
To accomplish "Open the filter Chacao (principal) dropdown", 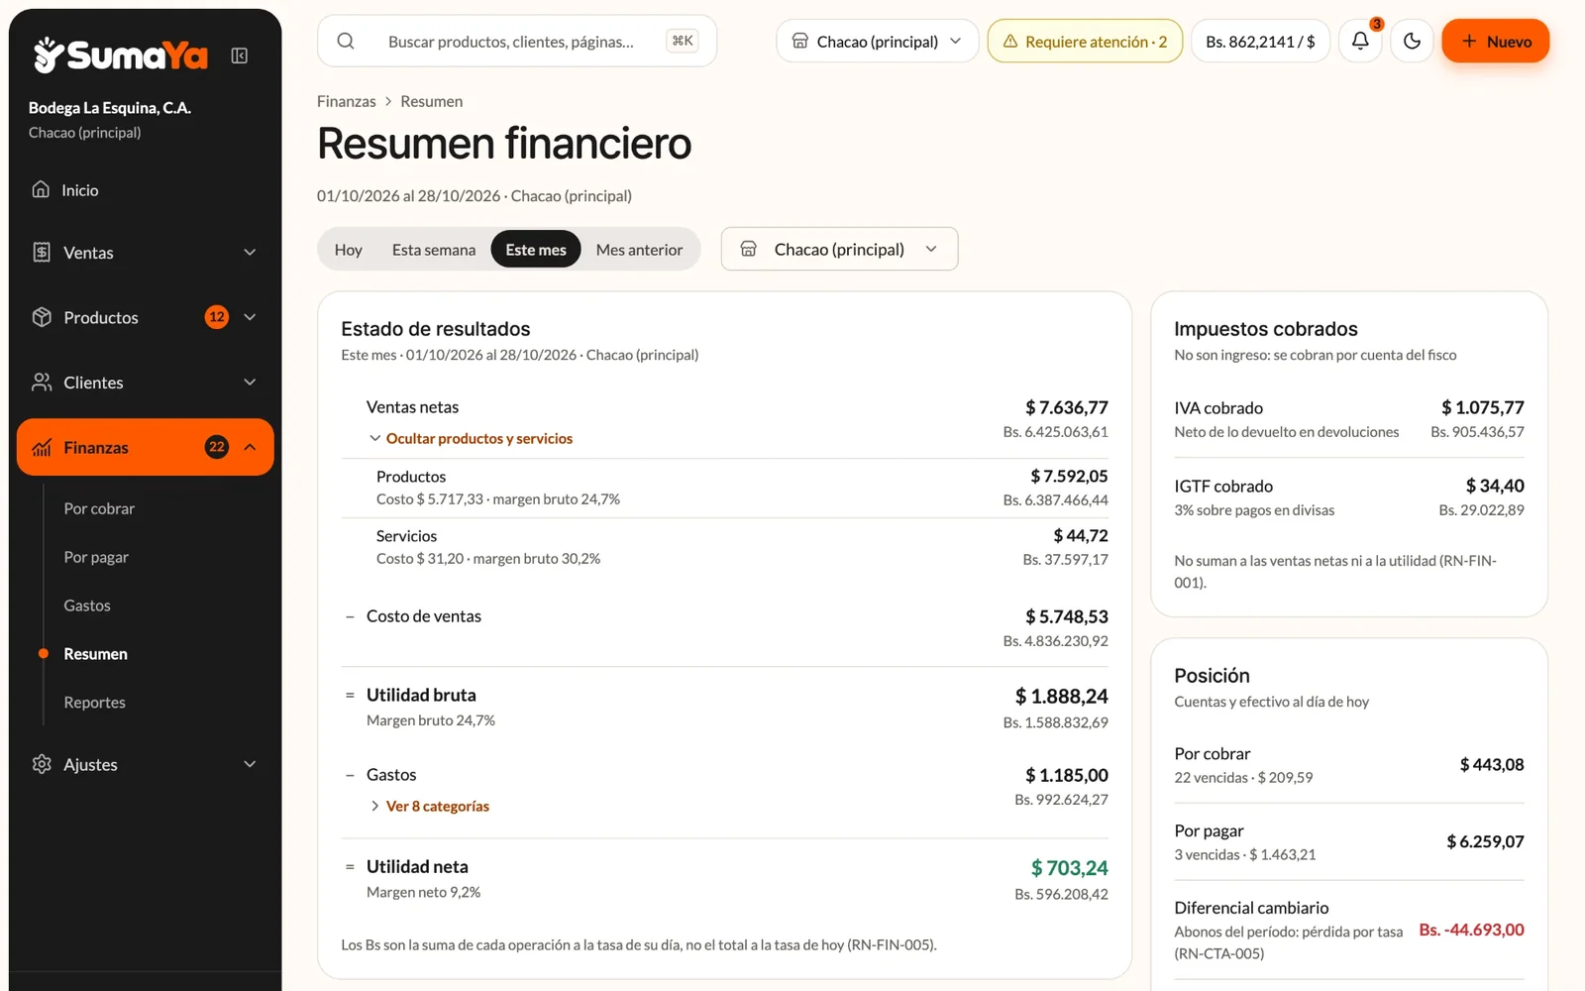I will pos(839,249).
